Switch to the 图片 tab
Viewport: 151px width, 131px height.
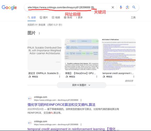44,18
